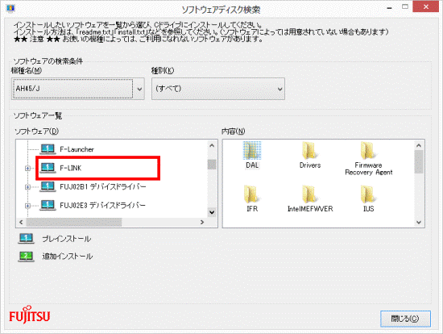Select the F-LINK tree entry text

click(x=71, y=168)
